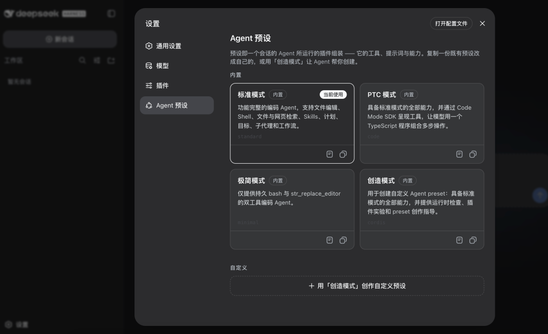Click the deepseek logo in background window

(45, 14)
